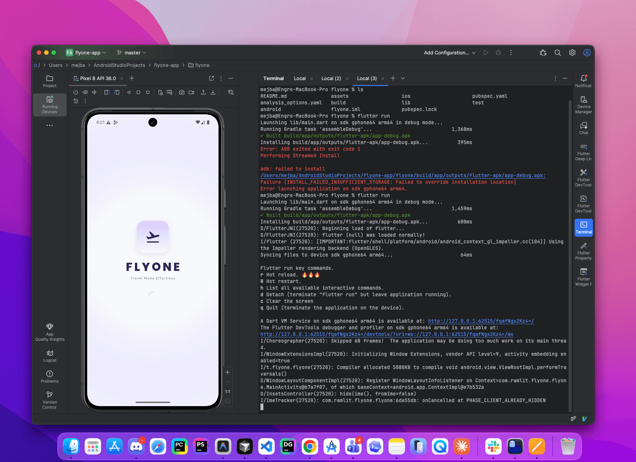This screenshot has height=462, width=636.
Task: Switch to the Local (2) terminal tab
Action: [331, 78]
